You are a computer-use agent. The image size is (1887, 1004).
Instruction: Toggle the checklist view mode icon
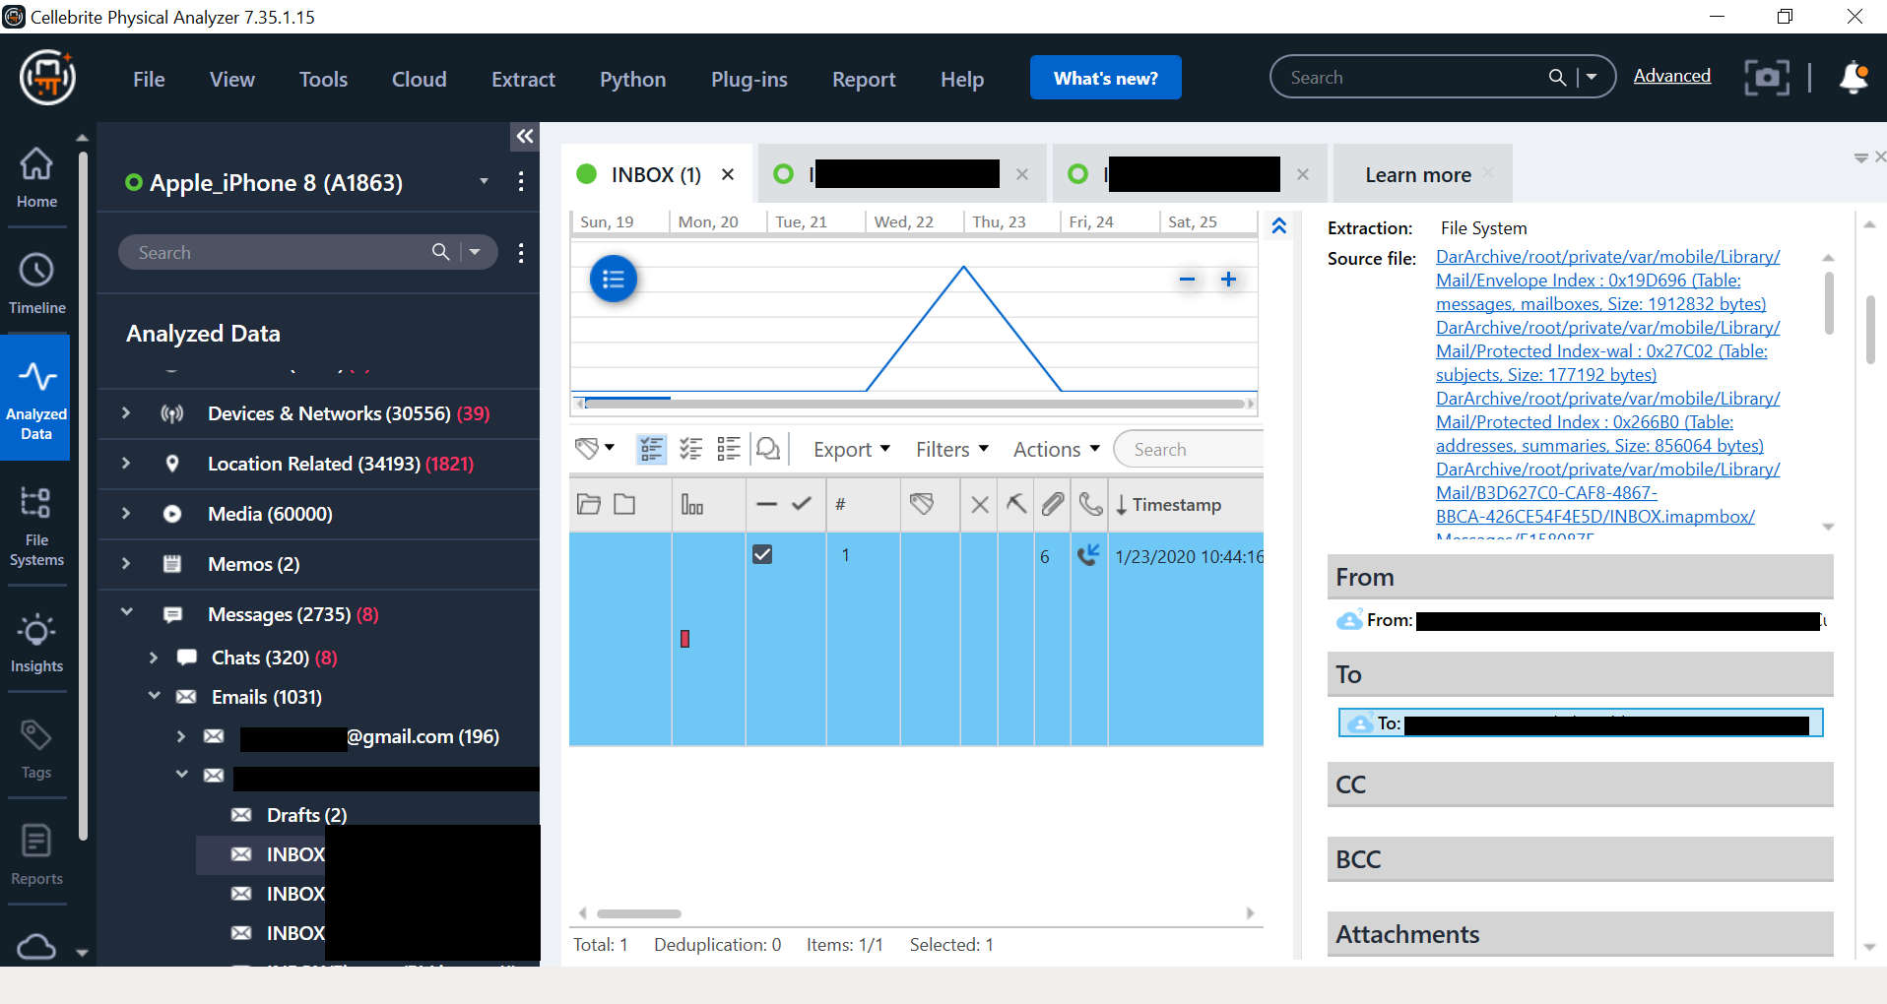coord(690,449)
